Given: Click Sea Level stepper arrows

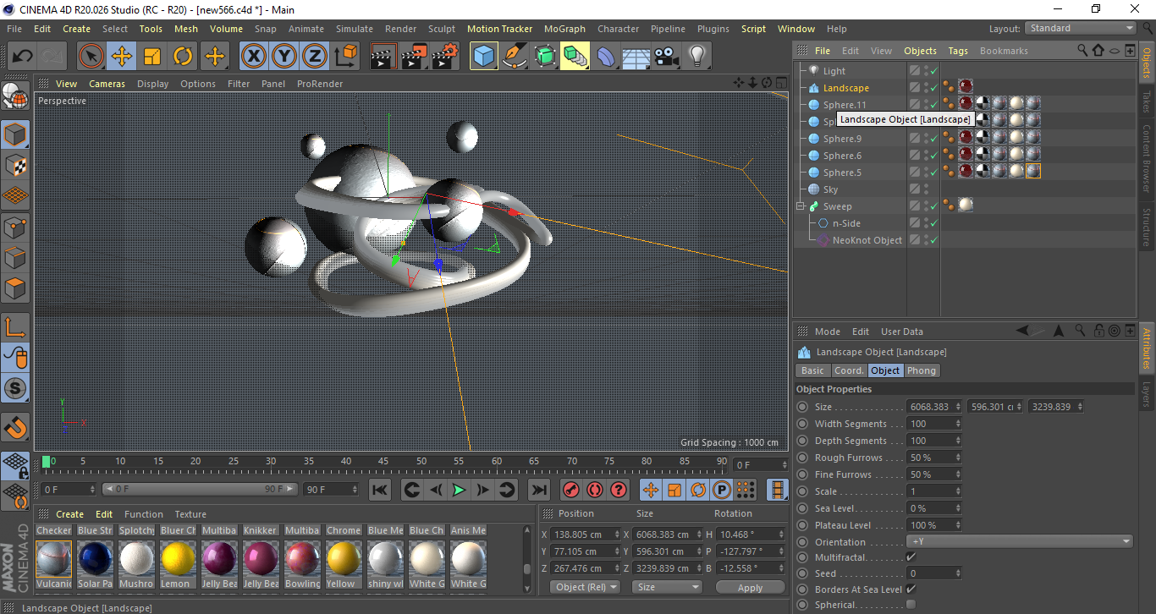Looking at the screenshot, I should tap(958, 508).
